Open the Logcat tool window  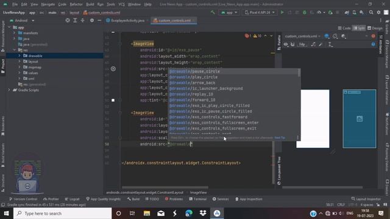coord(72,199)
